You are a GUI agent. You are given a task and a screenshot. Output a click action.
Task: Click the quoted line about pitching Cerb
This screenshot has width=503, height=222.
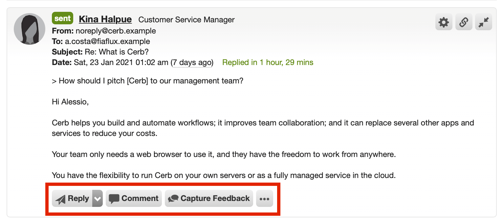(147, 81)
